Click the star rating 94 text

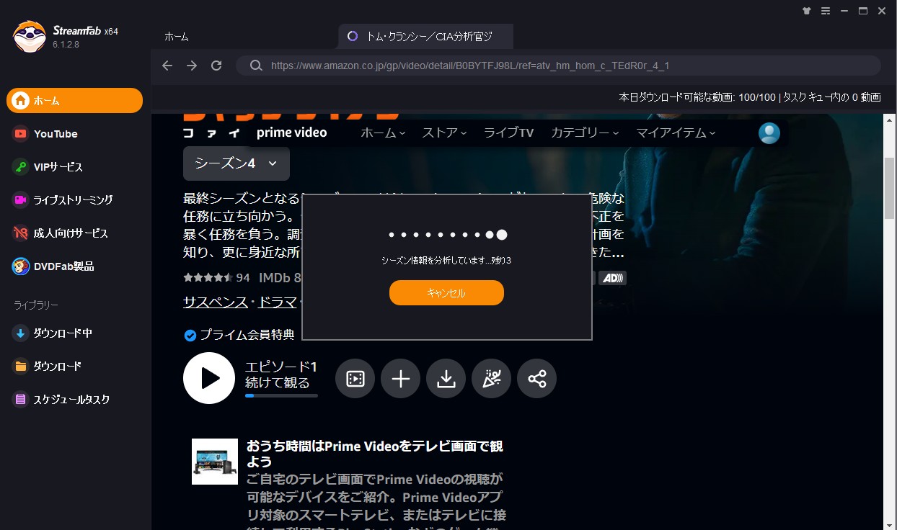pyautogui.click(x=242, y=277)
